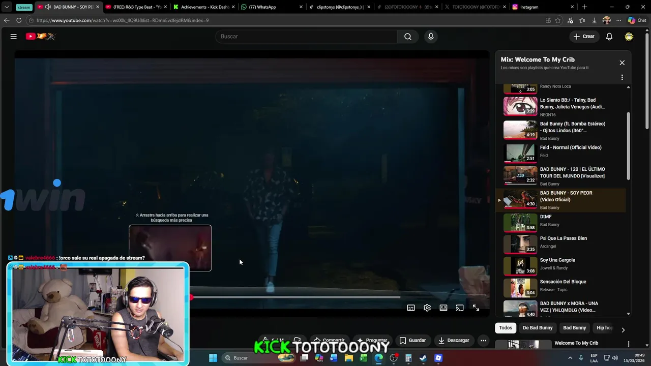Enter fullscreen on the video player
Viewport: 651px width, 366px height.
point(476,308)
